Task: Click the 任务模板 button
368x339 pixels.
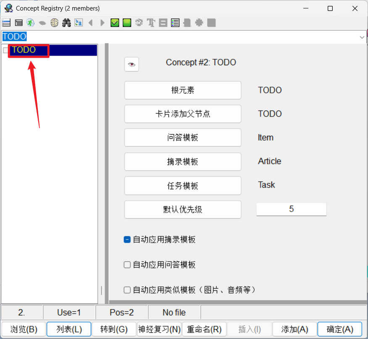Action: coord(183,185)
